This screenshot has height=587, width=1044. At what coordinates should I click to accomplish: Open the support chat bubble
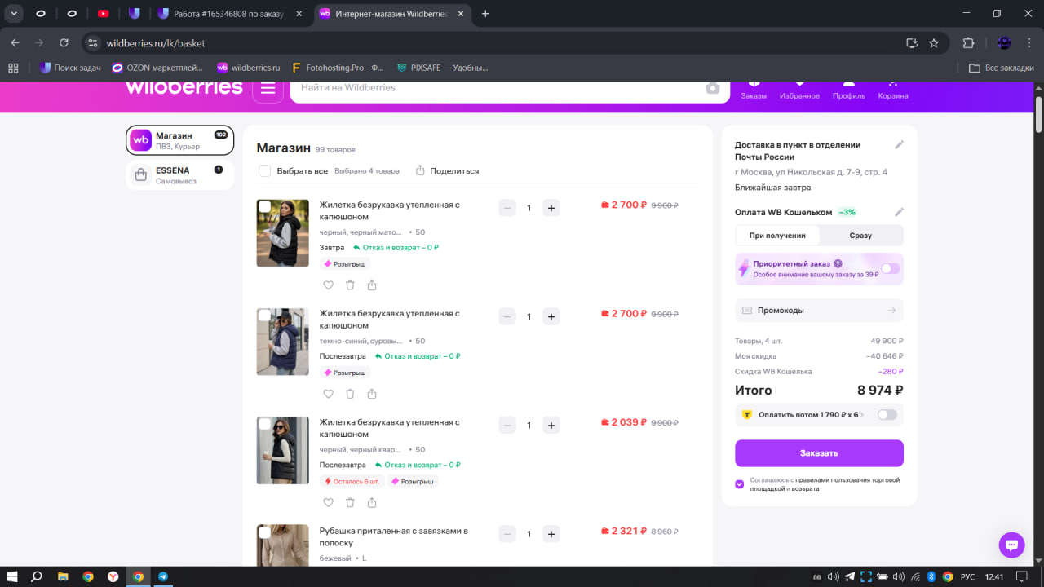[1011, 545]
